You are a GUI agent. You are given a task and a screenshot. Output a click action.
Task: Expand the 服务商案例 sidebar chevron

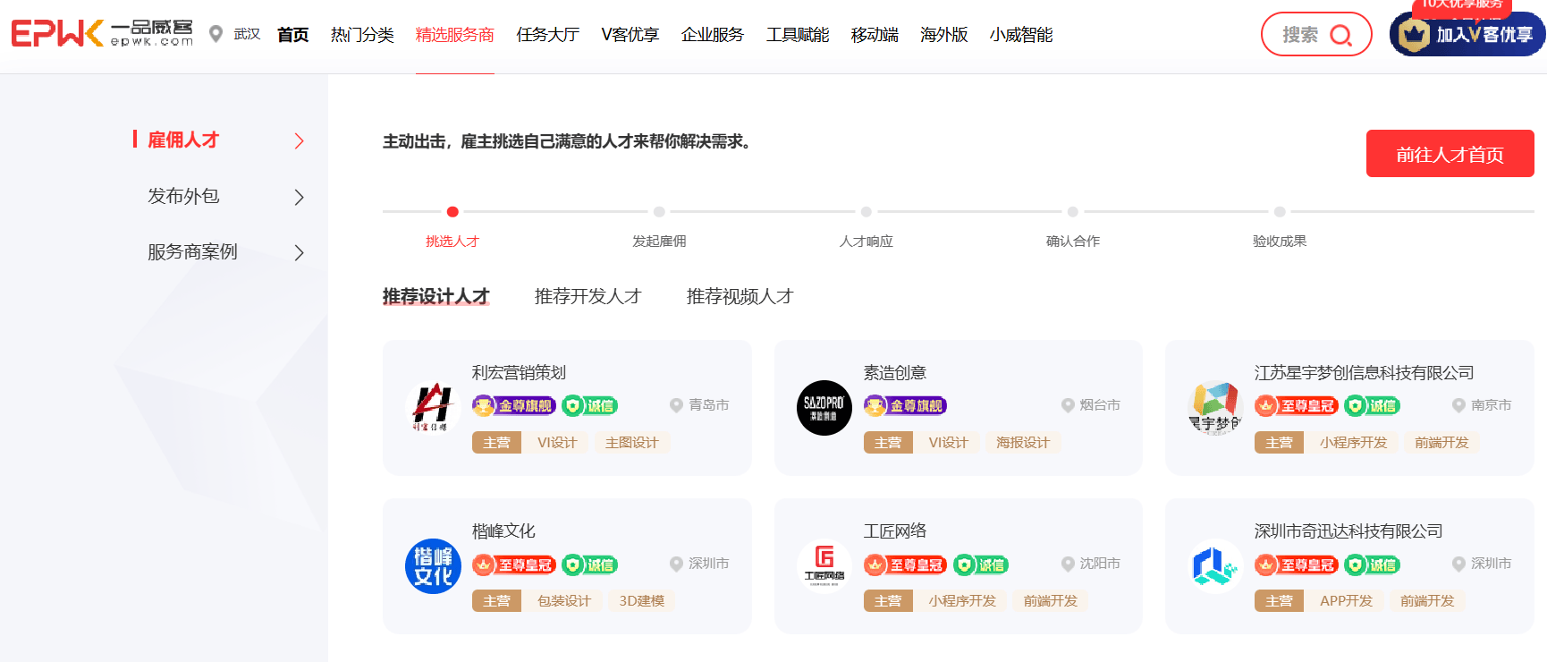point(300,252)
